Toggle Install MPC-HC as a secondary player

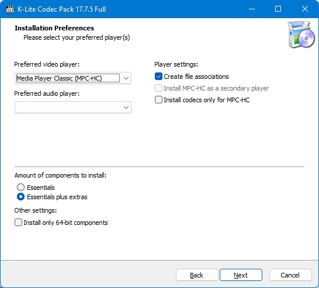tap(158, 88)
